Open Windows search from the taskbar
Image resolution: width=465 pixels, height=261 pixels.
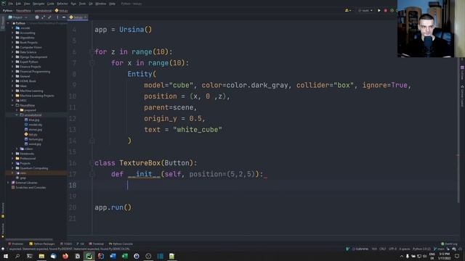(x=17, y=256)
